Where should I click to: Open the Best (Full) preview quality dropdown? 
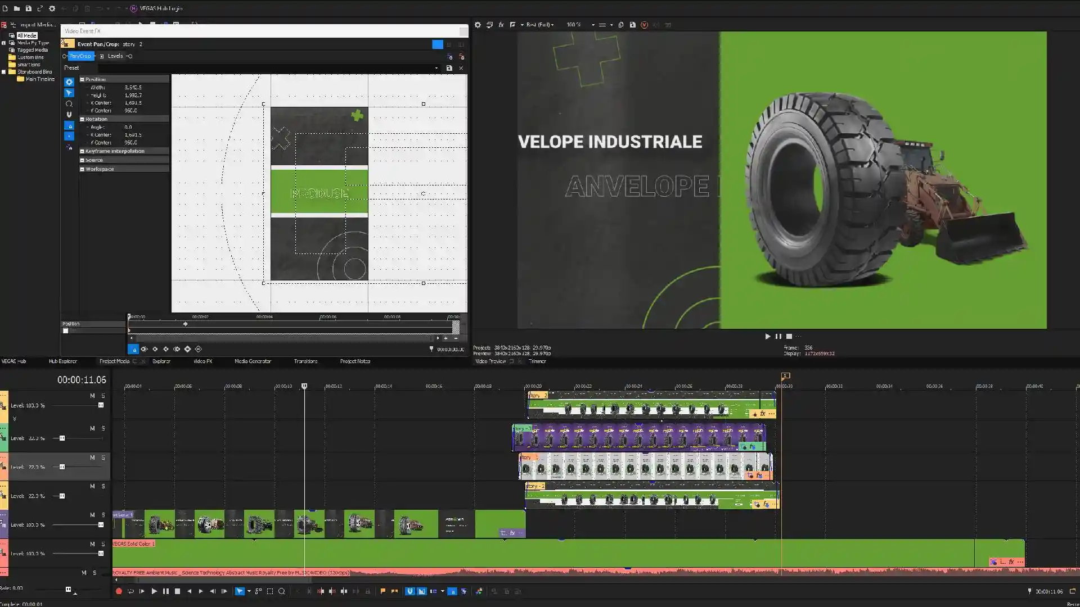pos(540,25)
